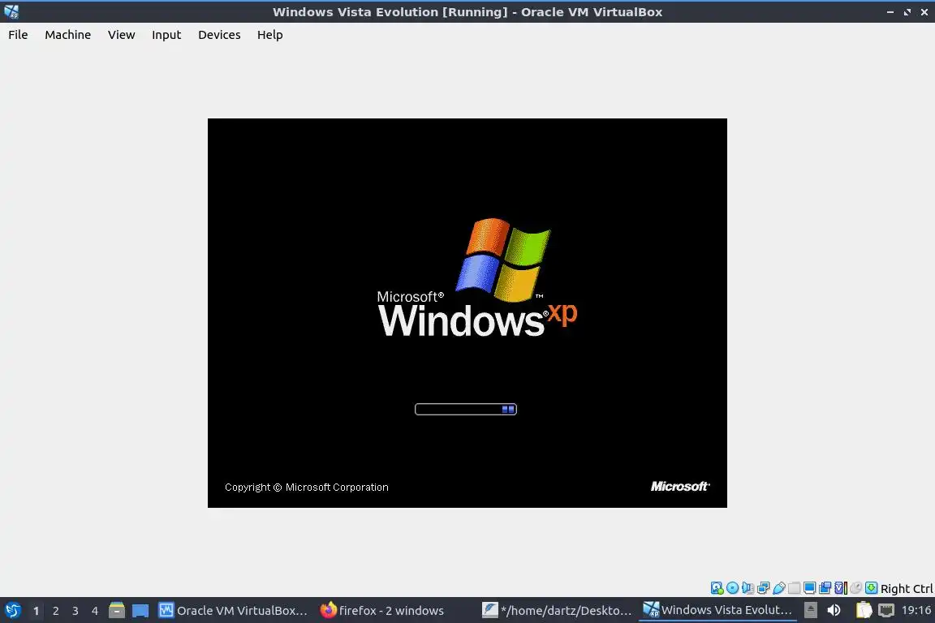Screen dimensions: 935x623
Task: Click the optical disk indicator icon
Action: tap(732, 588)
